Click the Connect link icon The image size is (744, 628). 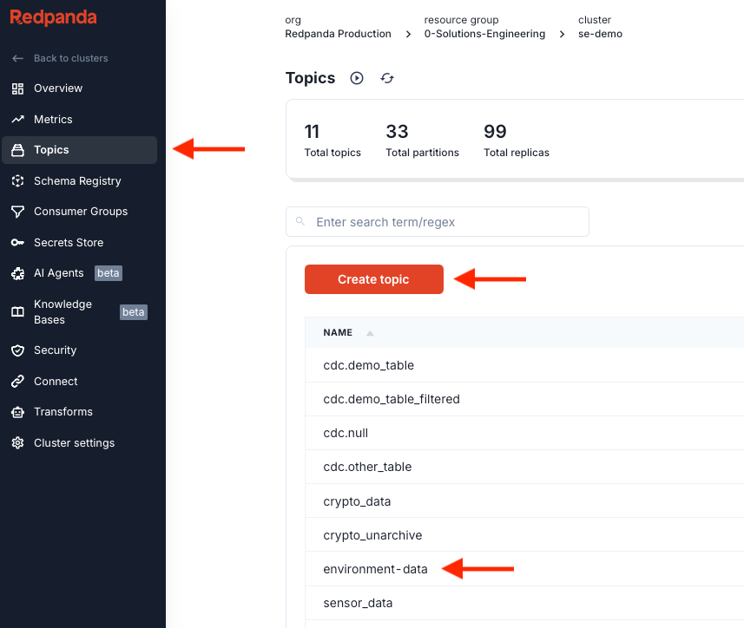click(x=17, y=381)
